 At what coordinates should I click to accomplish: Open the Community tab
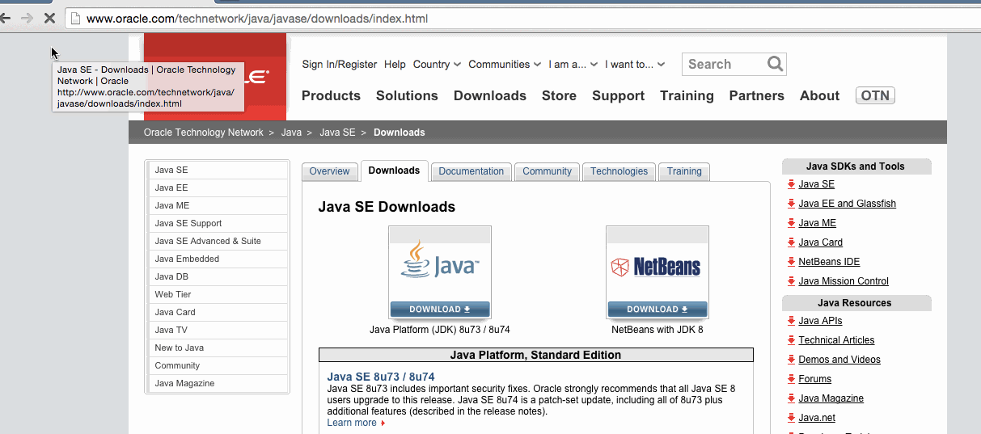click(x=547, y=171)
